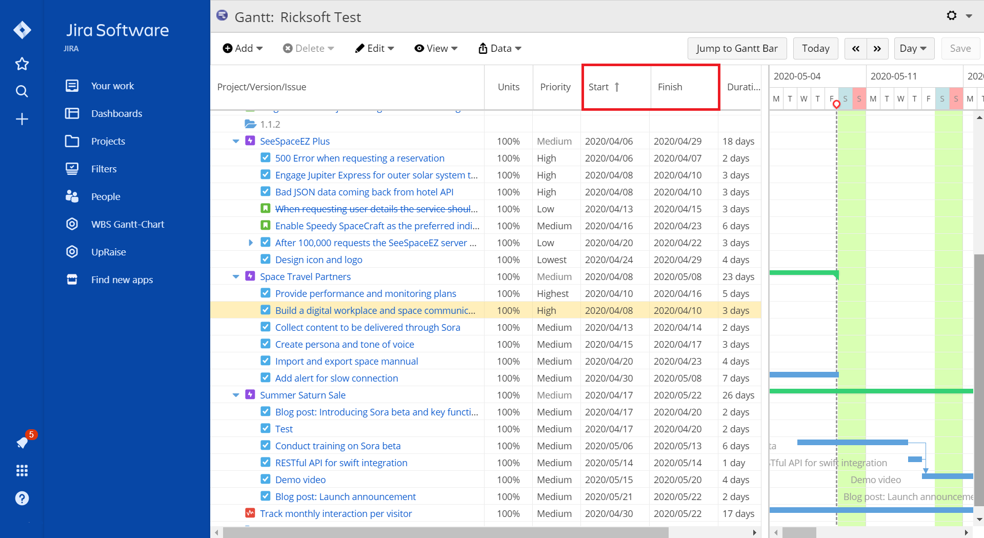Click the Dashboards sidebar icon
Image resolution: width=984 pixels, height=538 pixels.
[72, 113]
